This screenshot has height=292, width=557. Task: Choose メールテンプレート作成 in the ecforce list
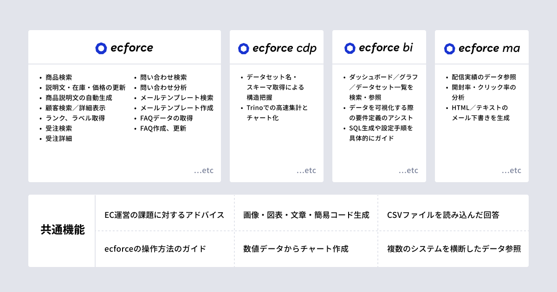(x=176, y=108)
